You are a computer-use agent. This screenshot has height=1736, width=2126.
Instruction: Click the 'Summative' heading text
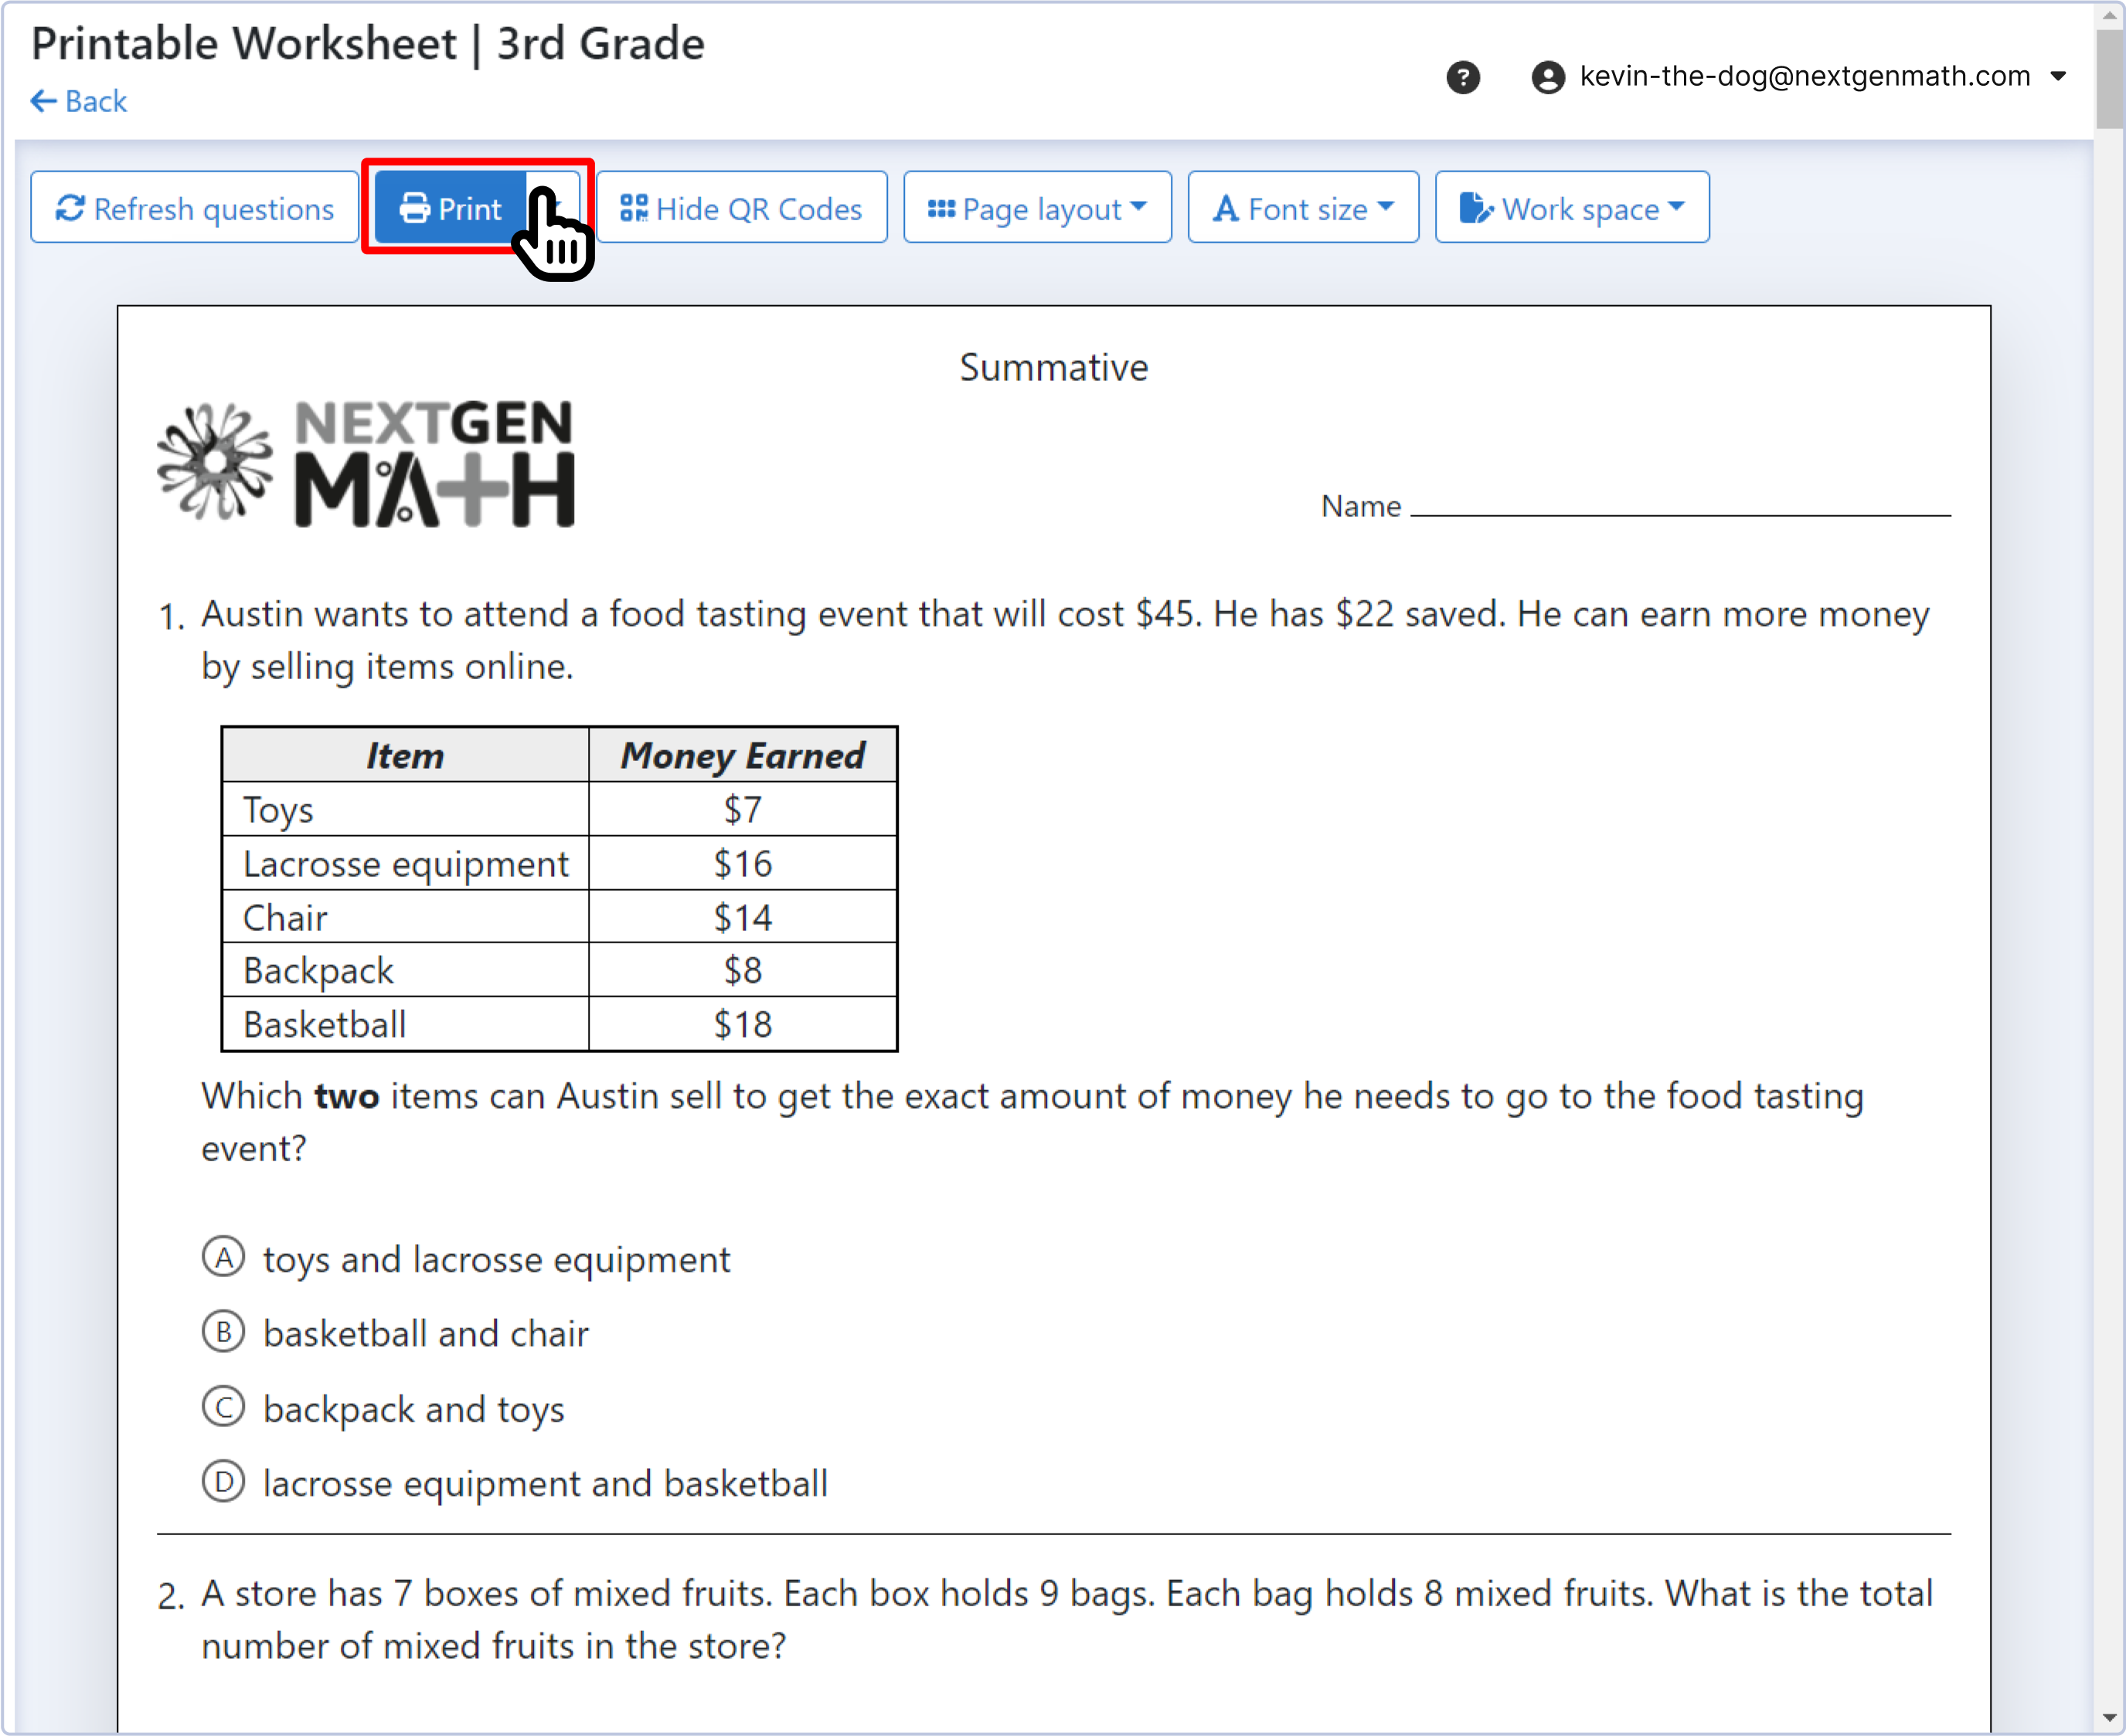click(x=1053, y=368)
